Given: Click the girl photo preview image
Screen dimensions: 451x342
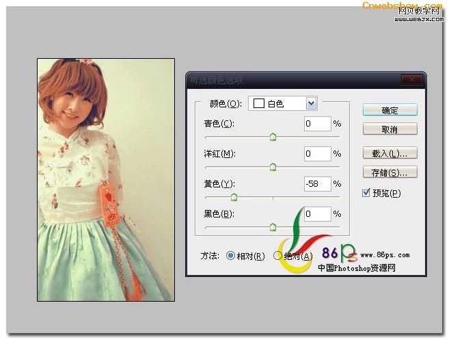Looking at the screenshot, I should pos(106,180).
